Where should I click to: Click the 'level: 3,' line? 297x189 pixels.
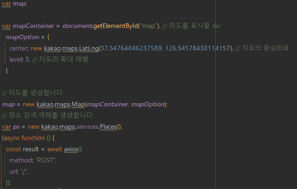tap(20, 60)
